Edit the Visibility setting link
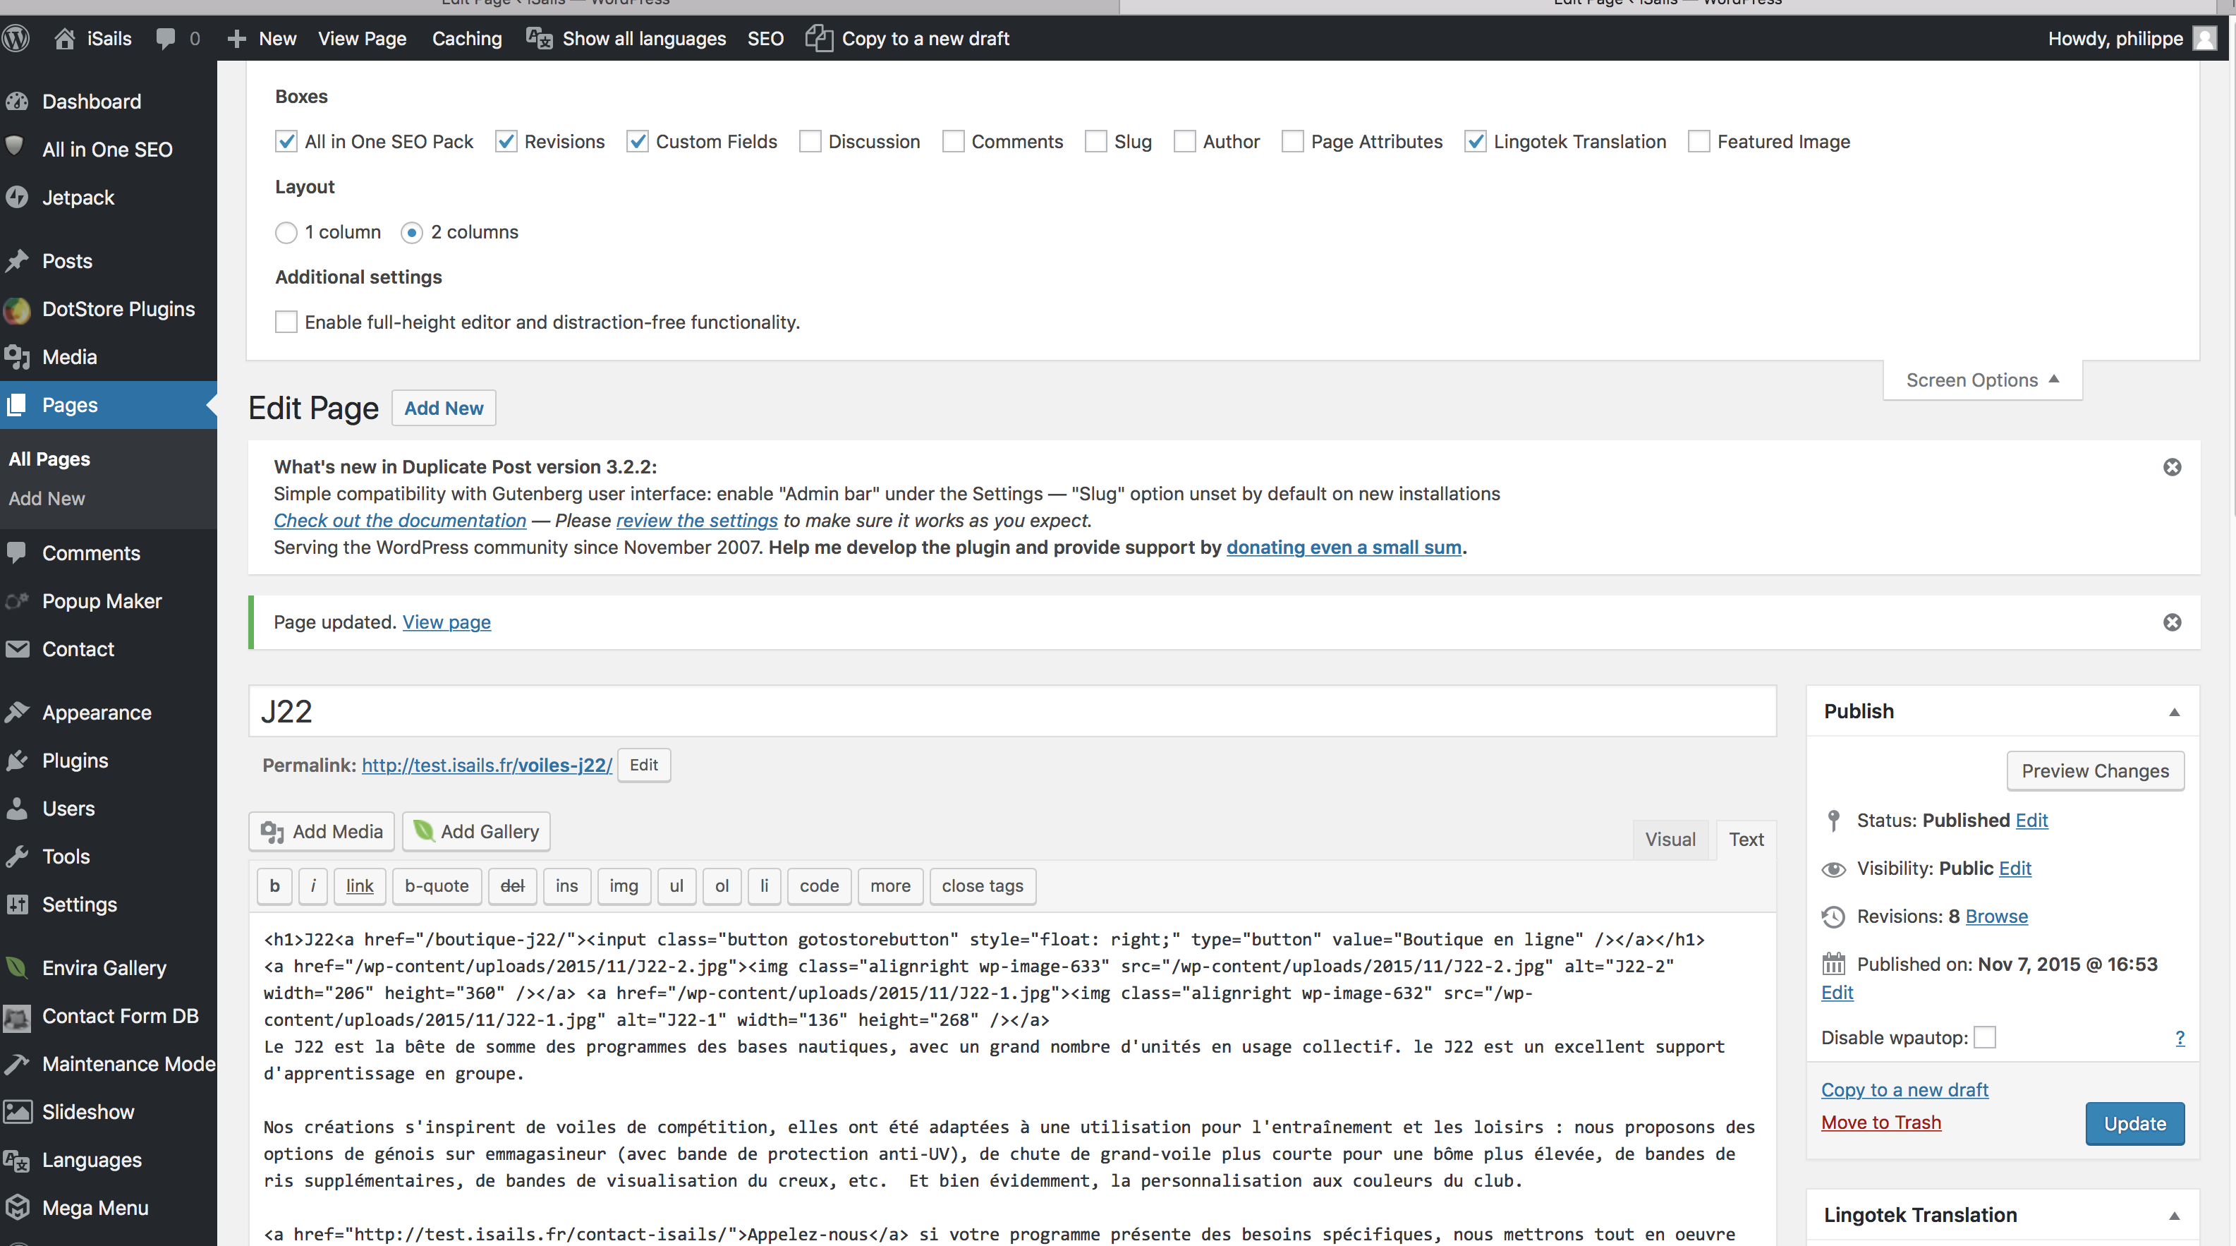Viewport: 2236px width, 1246px height. (2015, 869)
